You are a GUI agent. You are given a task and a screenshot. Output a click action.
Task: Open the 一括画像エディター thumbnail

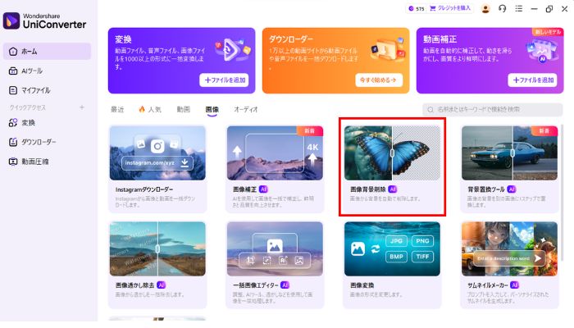tap(275, 249)
